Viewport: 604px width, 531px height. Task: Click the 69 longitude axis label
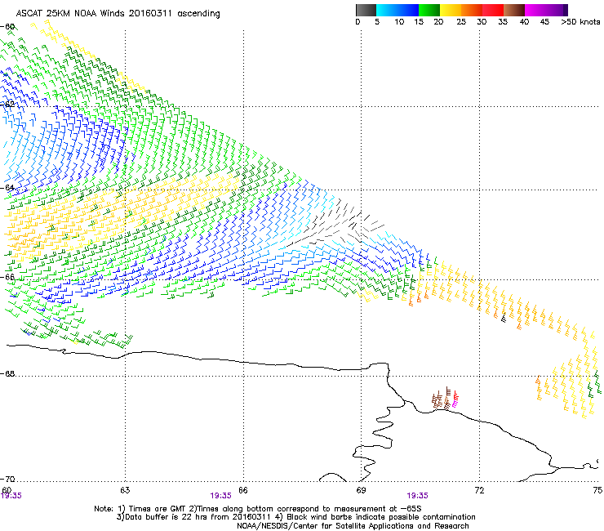361,490
